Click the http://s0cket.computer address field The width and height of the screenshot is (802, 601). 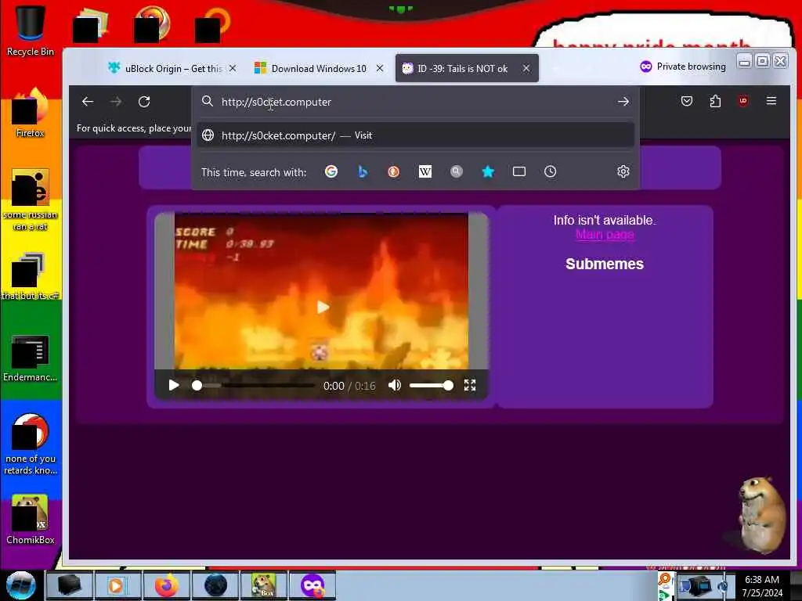coord(414,102)
